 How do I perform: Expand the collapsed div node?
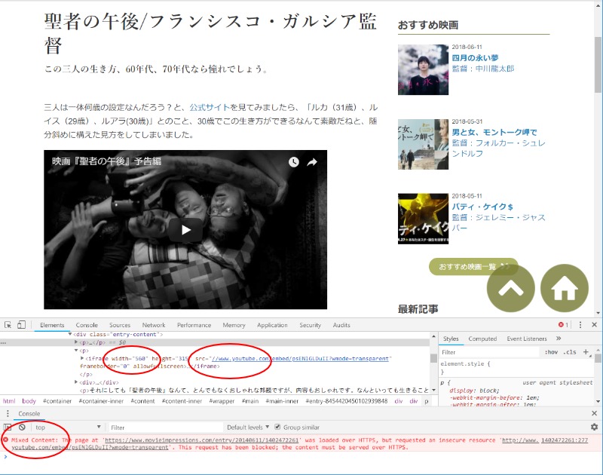coord(76,382)
